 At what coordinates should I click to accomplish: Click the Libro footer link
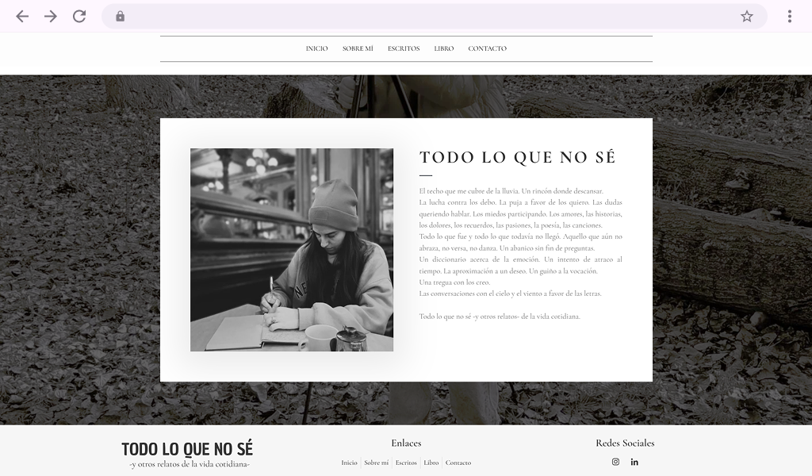tap(430, 463)
